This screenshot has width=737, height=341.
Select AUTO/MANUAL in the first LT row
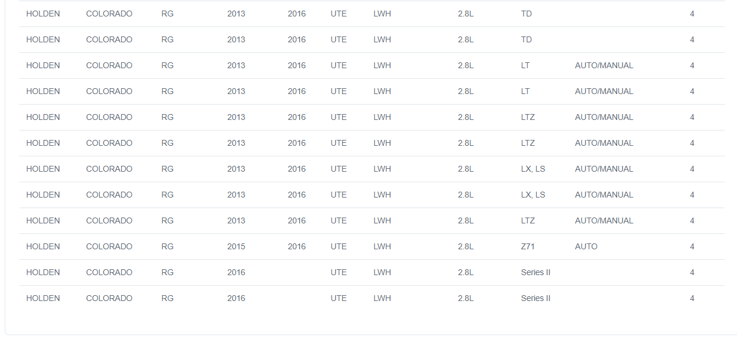(x=604, y=65)
